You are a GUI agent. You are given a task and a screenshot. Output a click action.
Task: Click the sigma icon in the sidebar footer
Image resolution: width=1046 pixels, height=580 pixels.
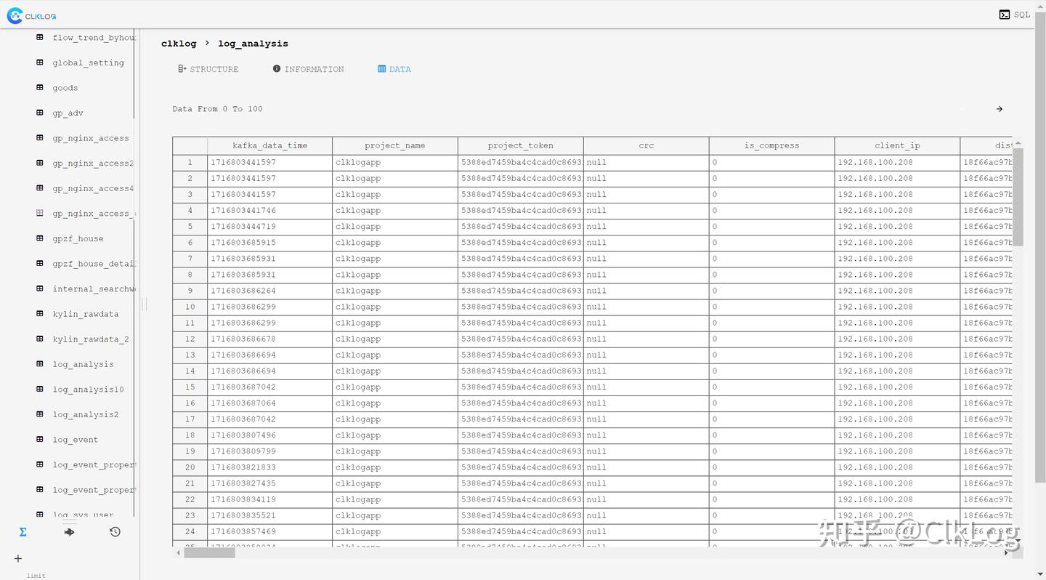coord(23,532)
